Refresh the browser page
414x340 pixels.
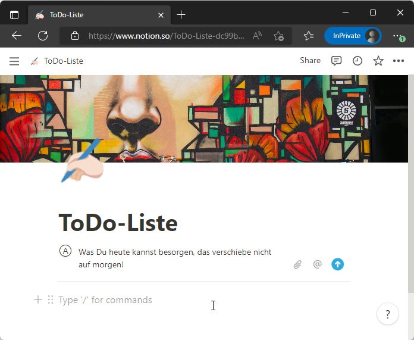pyautogui.click(x=42, y=35)
